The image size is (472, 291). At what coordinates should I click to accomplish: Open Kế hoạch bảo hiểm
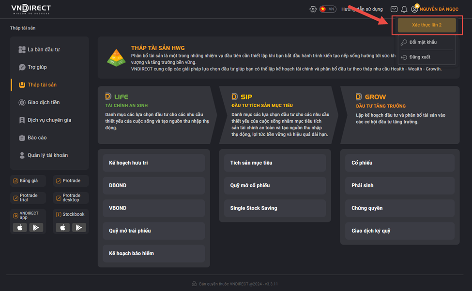tap(154, 253)
